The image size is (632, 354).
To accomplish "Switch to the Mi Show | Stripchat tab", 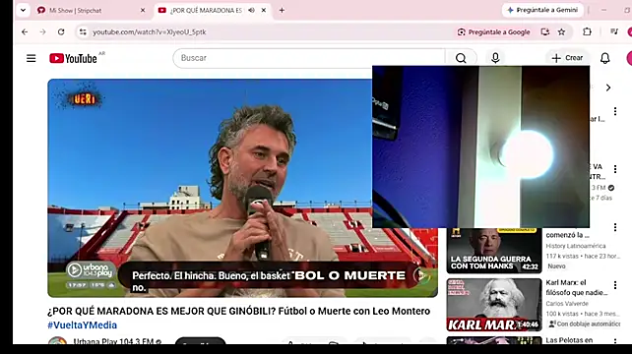I will click(x=75, y=11).
